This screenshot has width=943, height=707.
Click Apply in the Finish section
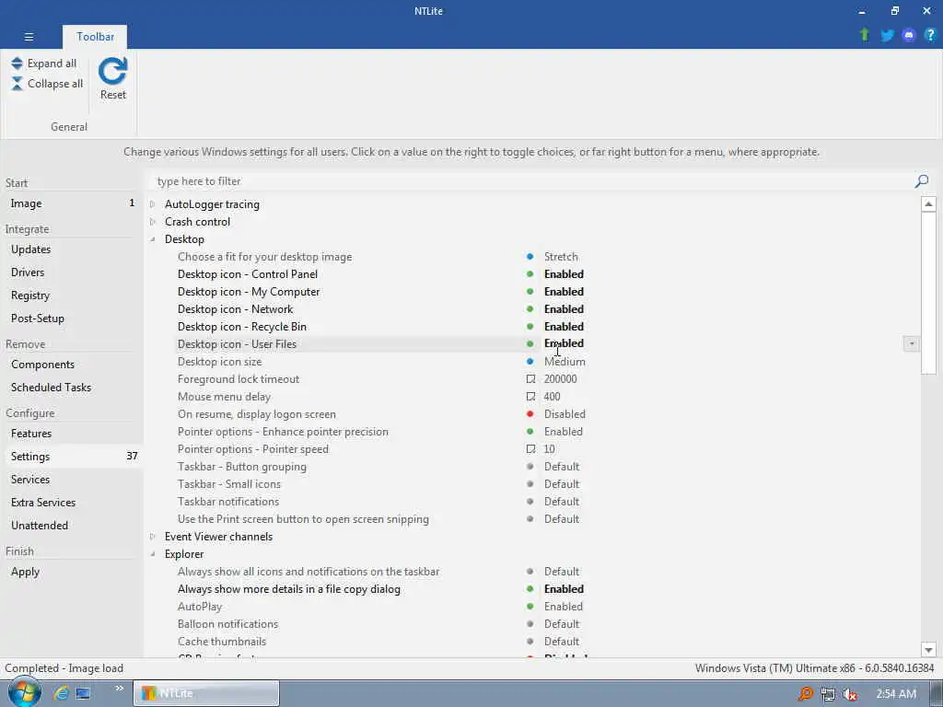72,572
